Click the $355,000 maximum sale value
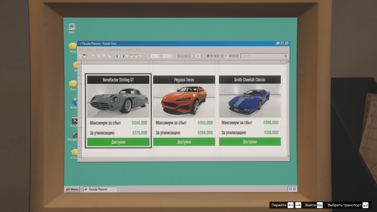 205,123
